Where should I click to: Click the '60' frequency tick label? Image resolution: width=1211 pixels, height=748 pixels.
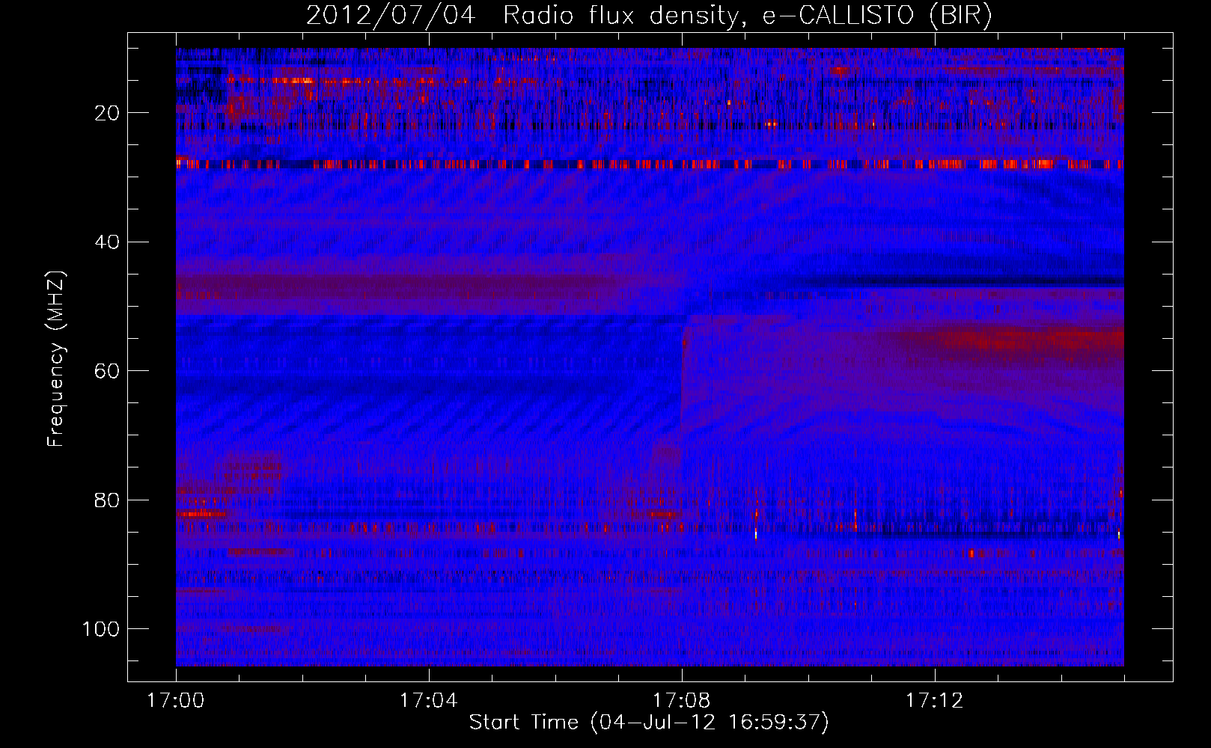tap(108, 372)
